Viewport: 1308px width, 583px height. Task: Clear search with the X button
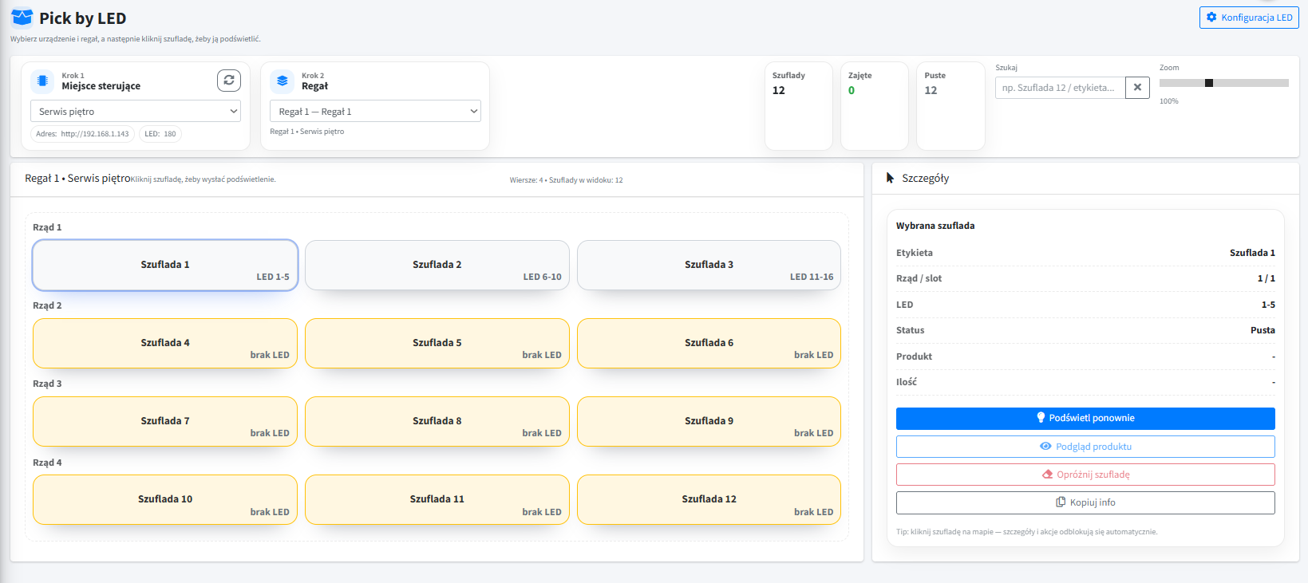coord(1137,88)
